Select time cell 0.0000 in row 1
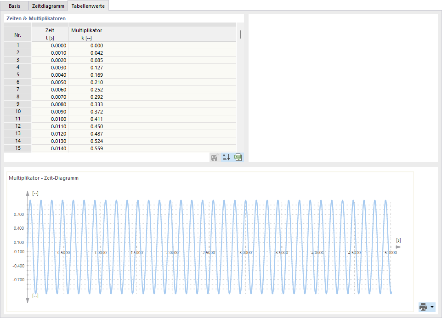The height and width of the screenshot is (318, 442). (x=50, y=45)
